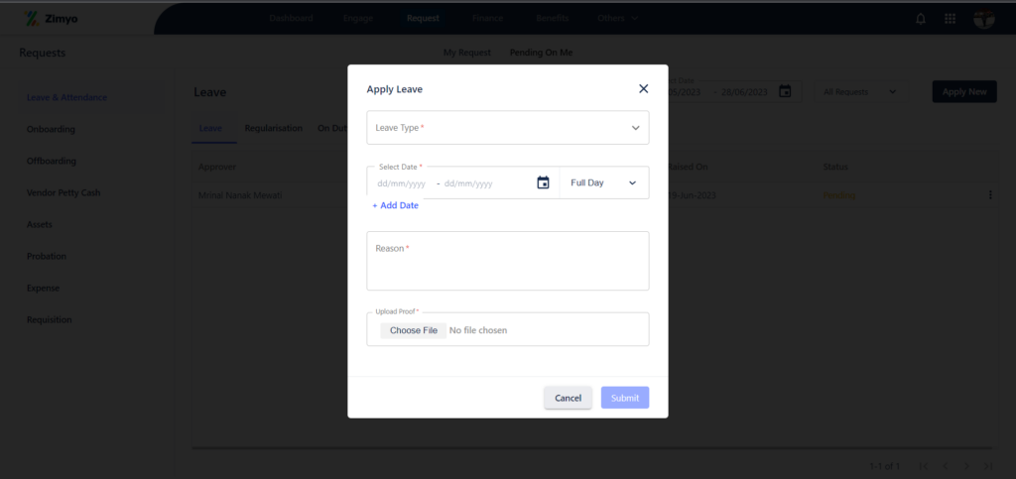The image size is (1016, 479).
Task: Click Mrinal Nanak Mewati approver cell
Action: point(240,195)
